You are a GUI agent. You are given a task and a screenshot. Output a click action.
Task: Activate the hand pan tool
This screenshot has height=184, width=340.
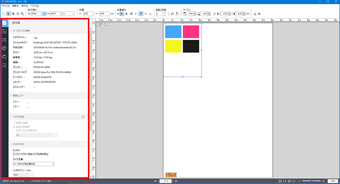pos(18,14)
